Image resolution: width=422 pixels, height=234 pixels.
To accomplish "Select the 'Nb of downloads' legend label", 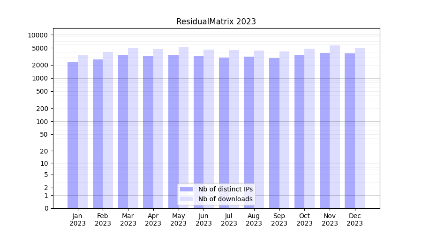I will point(225,199).
